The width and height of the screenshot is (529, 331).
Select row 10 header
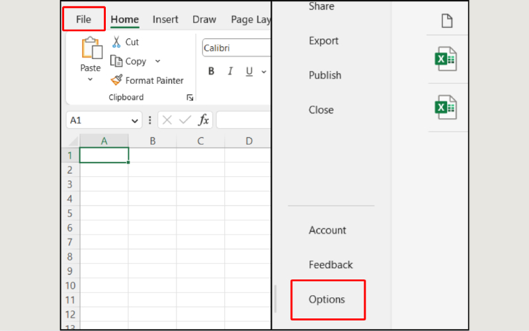tap(70, 285)
